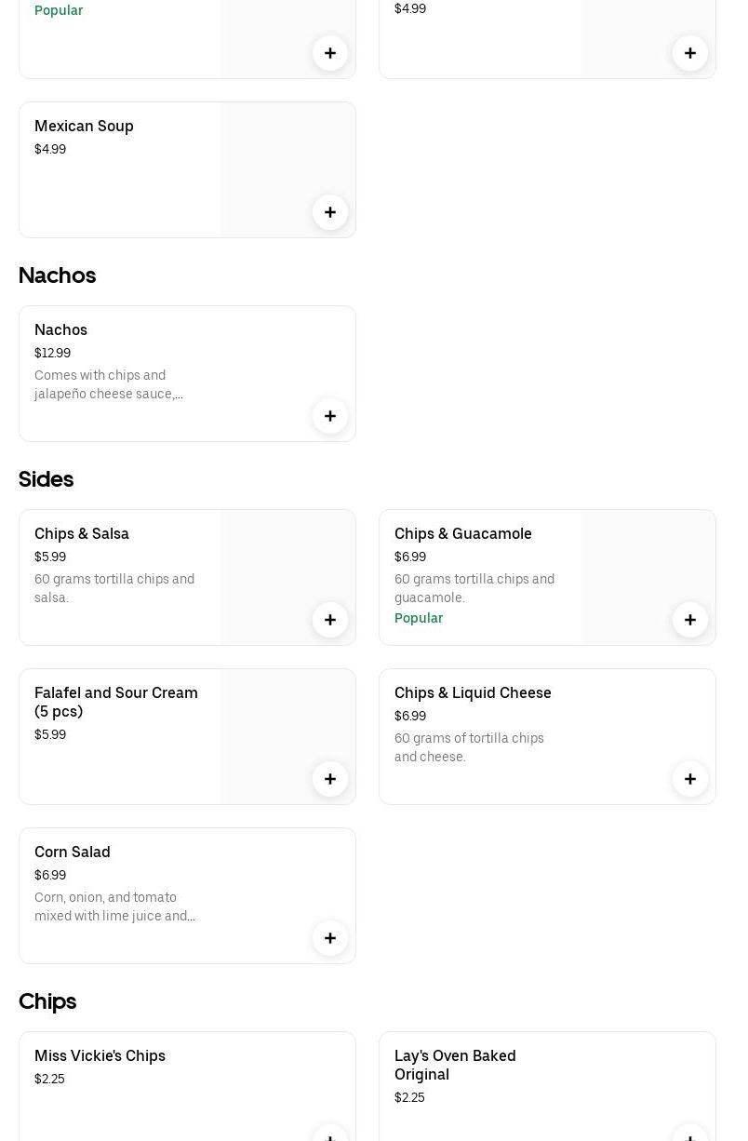
Task: Add Corn Salad using plus icon
Action: 330,938
